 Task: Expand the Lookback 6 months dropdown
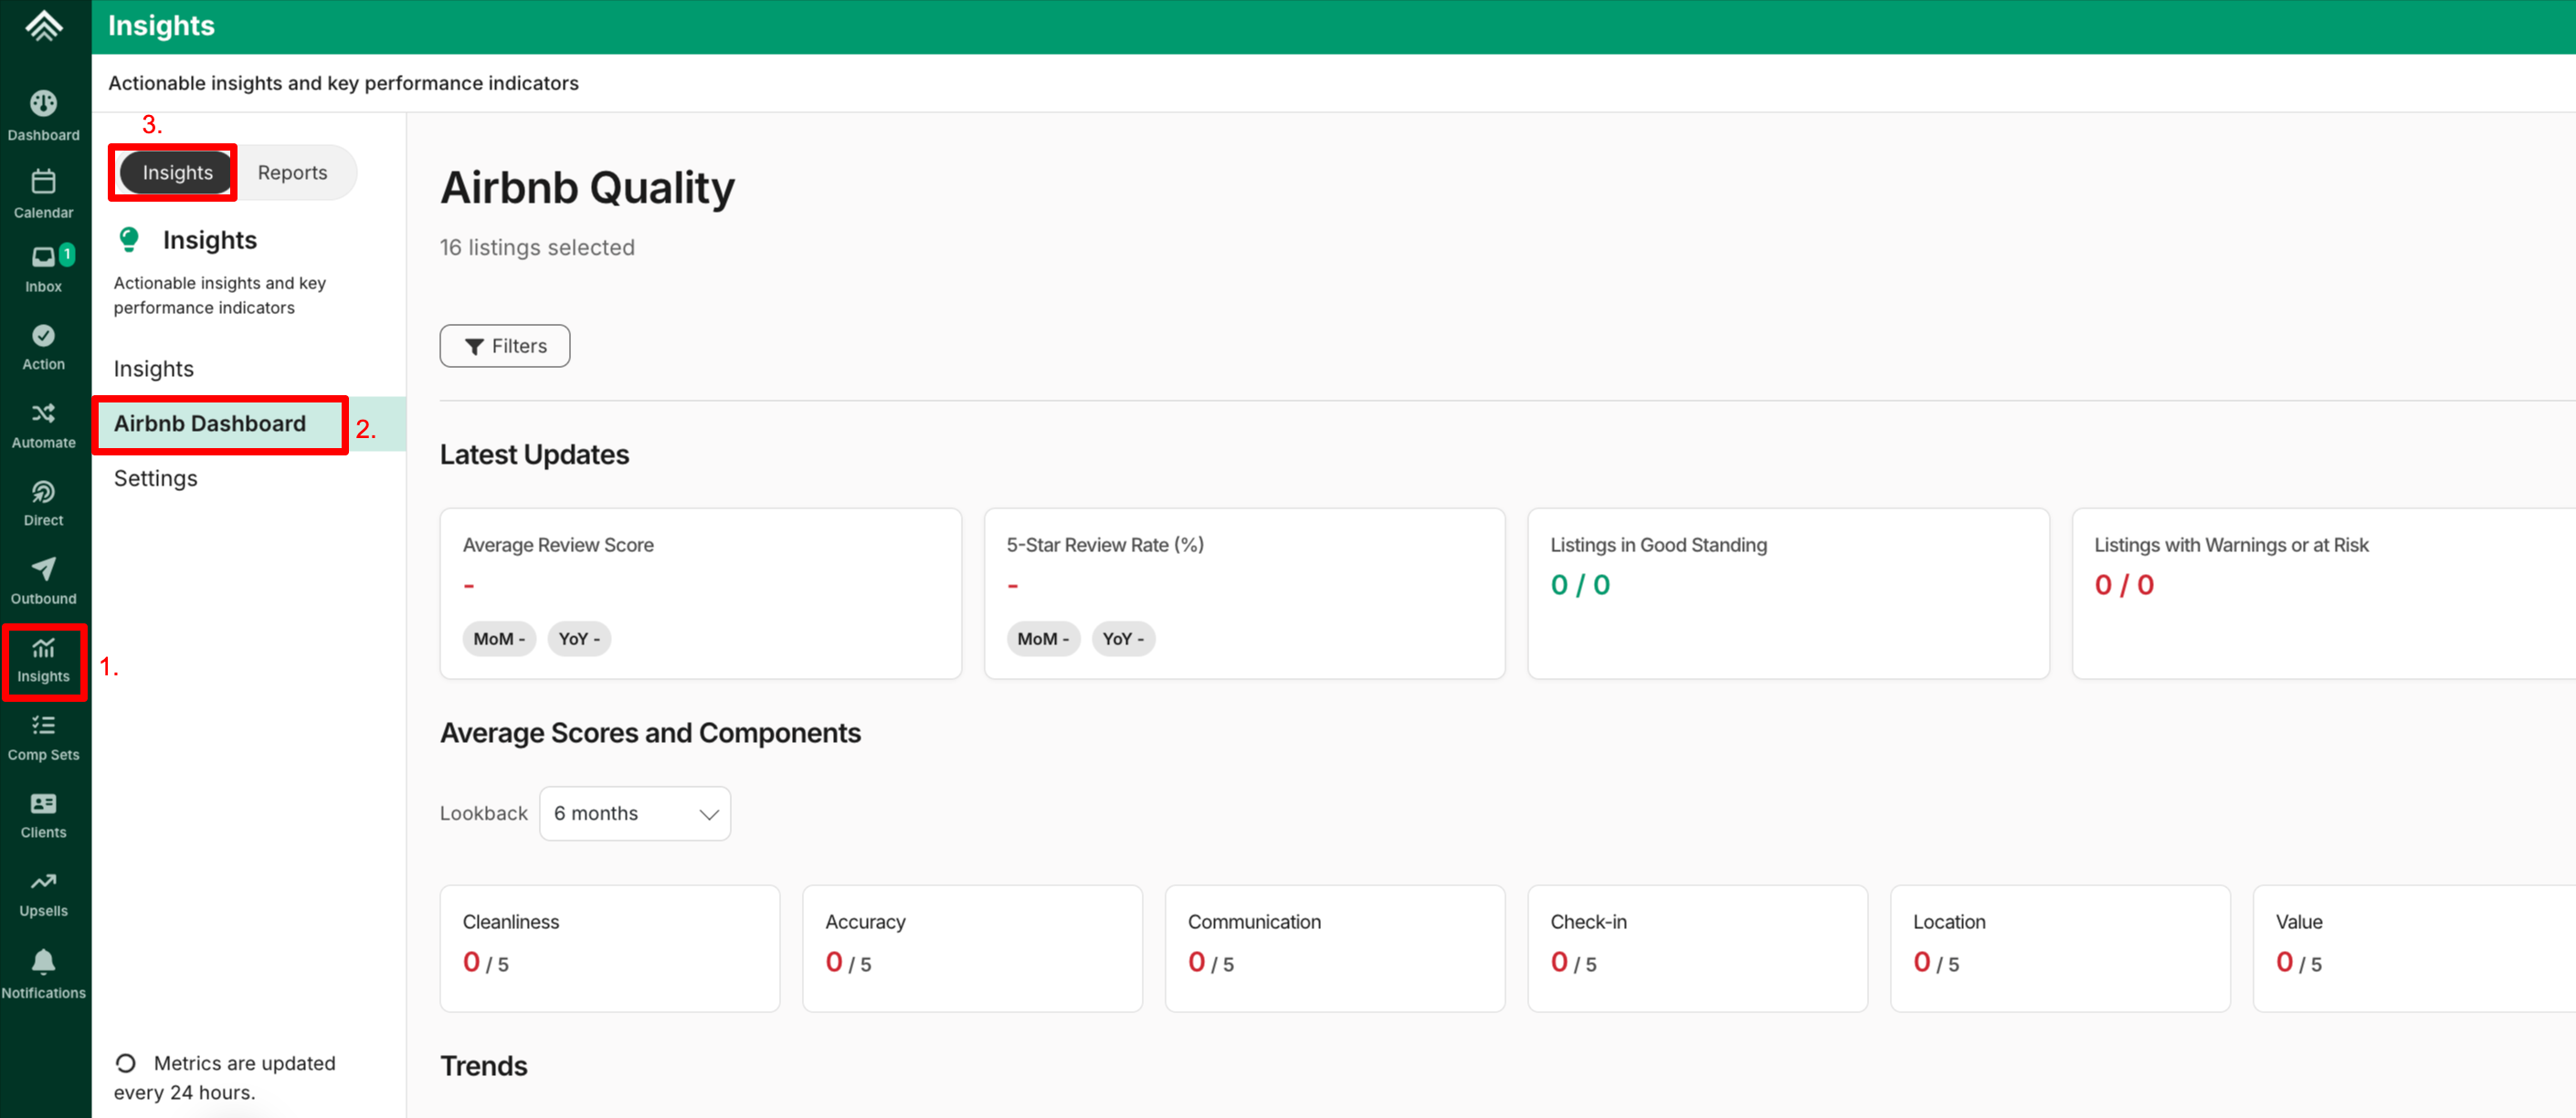(x=634, y=813)
